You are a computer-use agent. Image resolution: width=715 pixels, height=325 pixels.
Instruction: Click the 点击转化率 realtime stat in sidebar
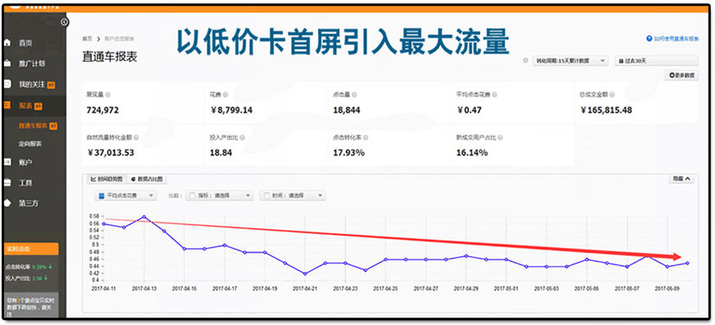pyautogui.click(x=28, y=267)
